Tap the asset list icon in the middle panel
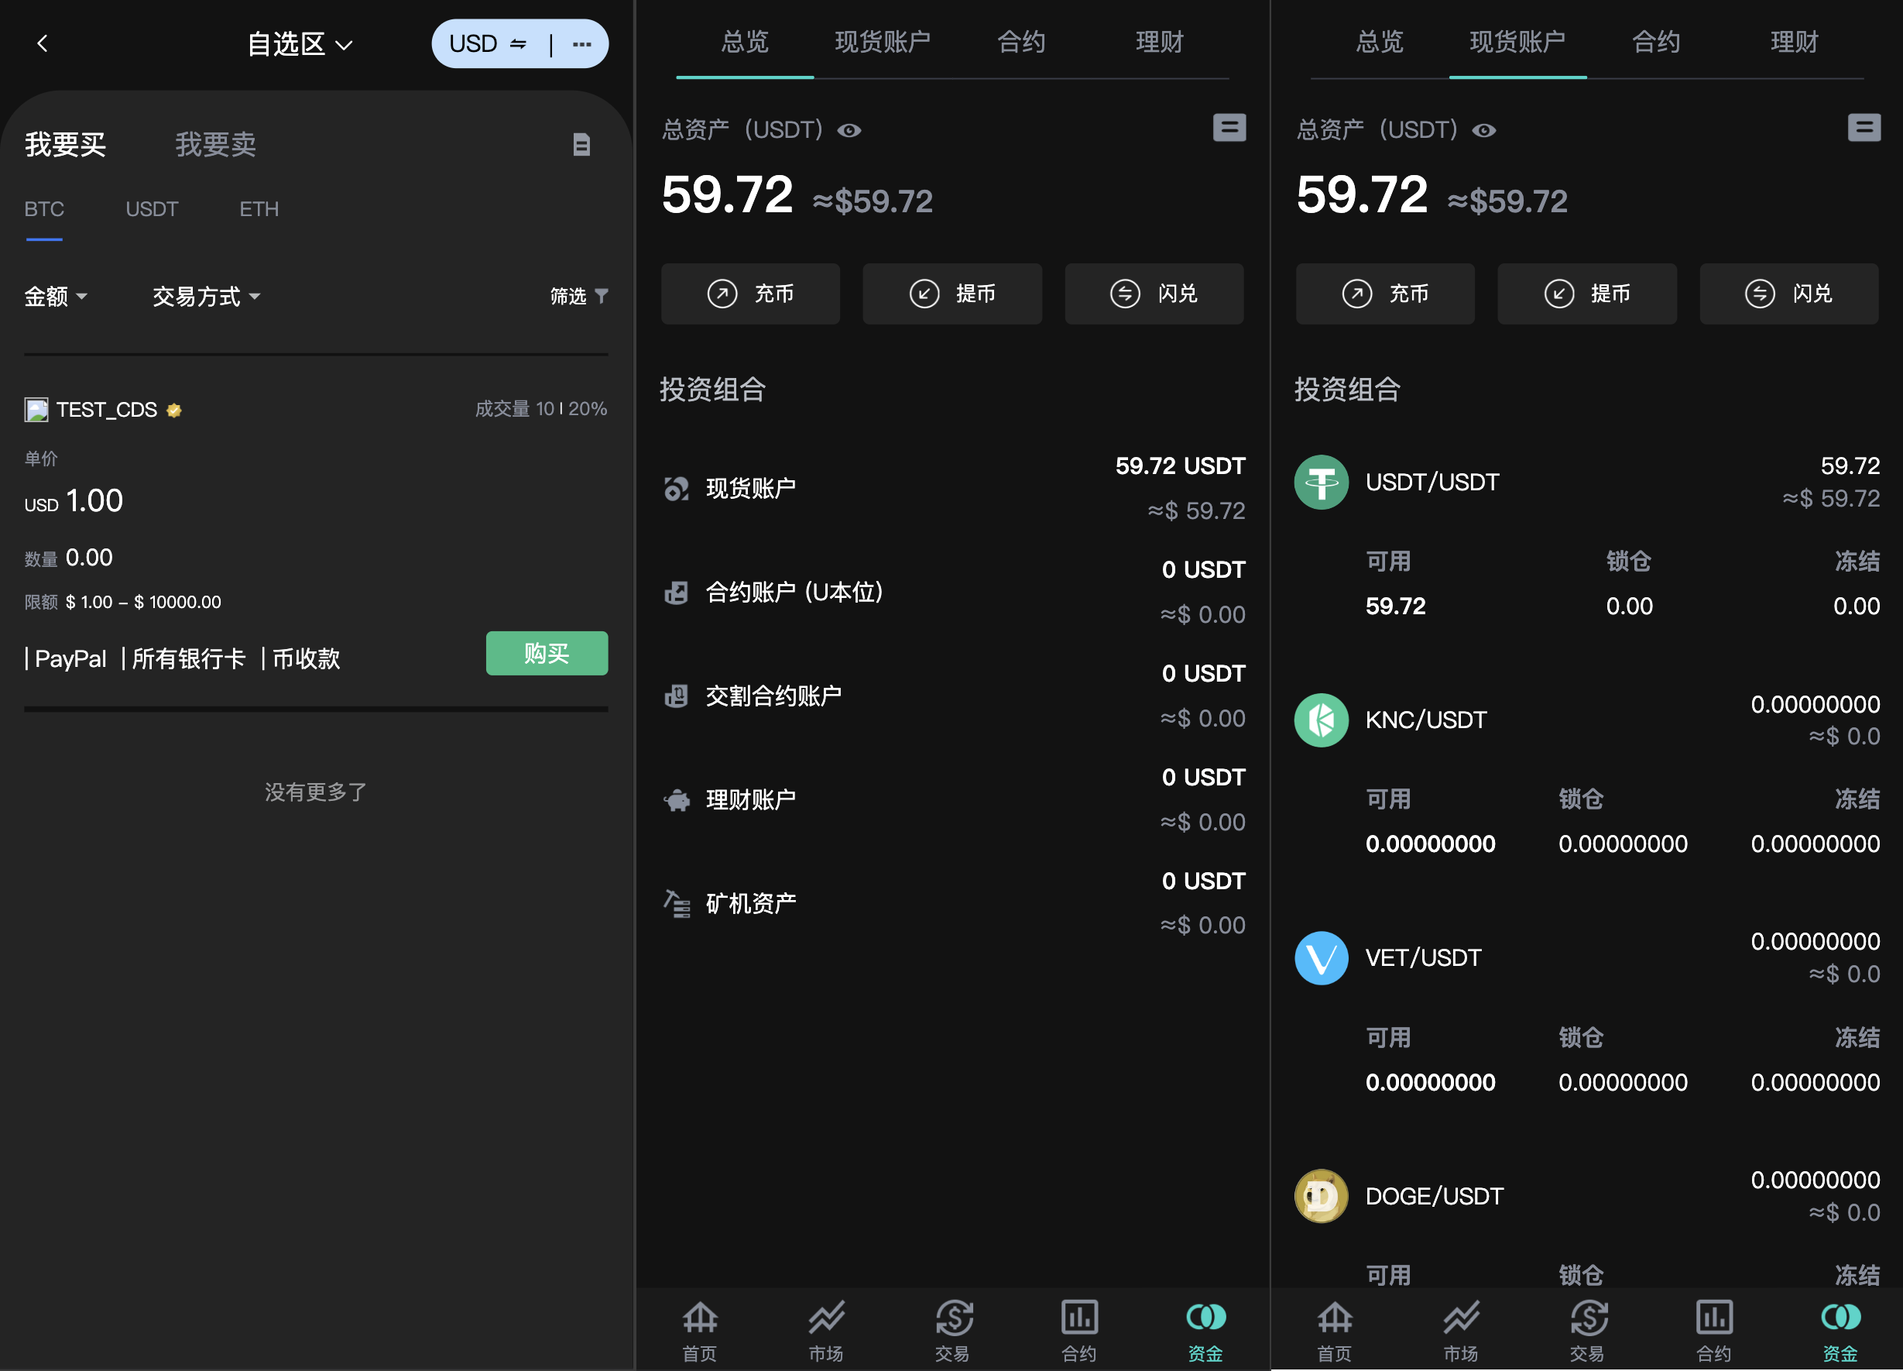 (1229, 128)
